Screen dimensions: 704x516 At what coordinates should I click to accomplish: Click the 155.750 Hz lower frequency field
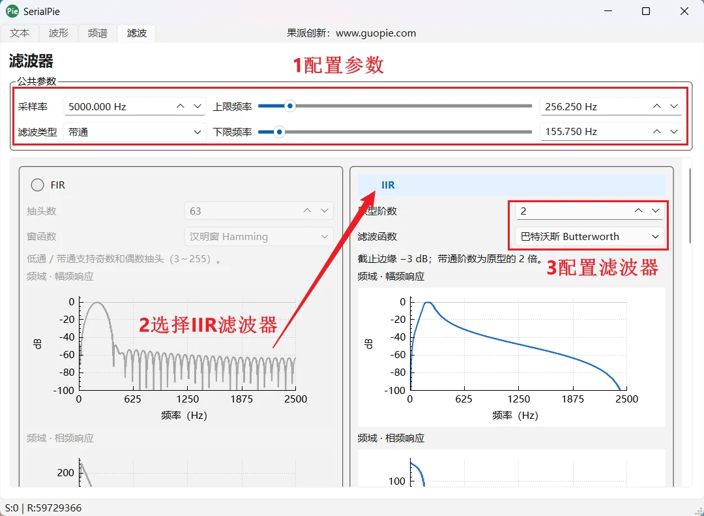611,132
